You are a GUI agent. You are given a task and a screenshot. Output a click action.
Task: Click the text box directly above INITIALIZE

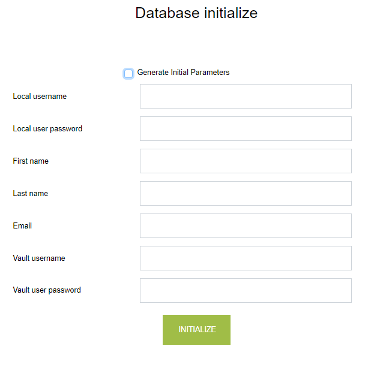(246, 291)
